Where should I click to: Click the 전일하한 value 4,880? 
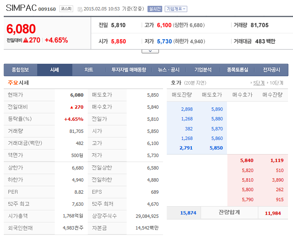(x=153, y=180)
